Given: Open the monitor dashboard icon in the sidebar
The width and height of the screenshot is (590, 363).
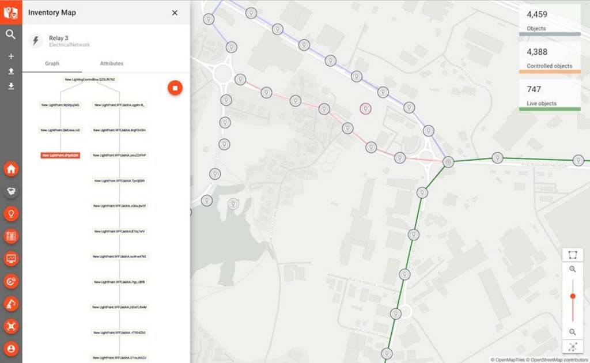Looking at the screenshot, I should tap(10, 258).
